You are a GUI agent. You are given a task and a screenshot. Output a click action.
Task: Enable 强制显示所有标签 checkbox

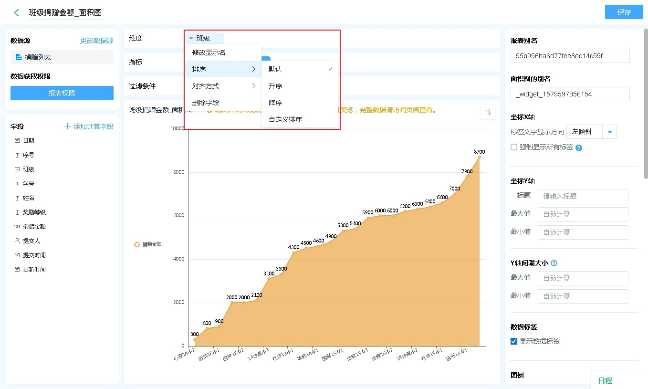tap(514, 147)
